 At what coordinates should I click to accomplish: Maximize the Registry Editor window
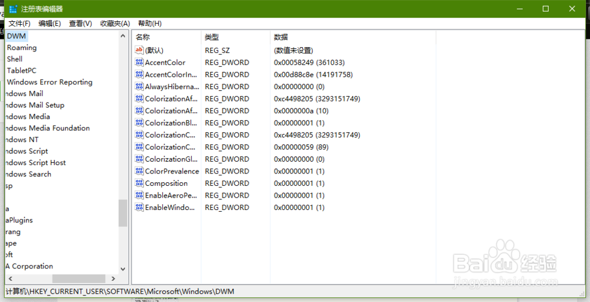[x=546, y=9]
